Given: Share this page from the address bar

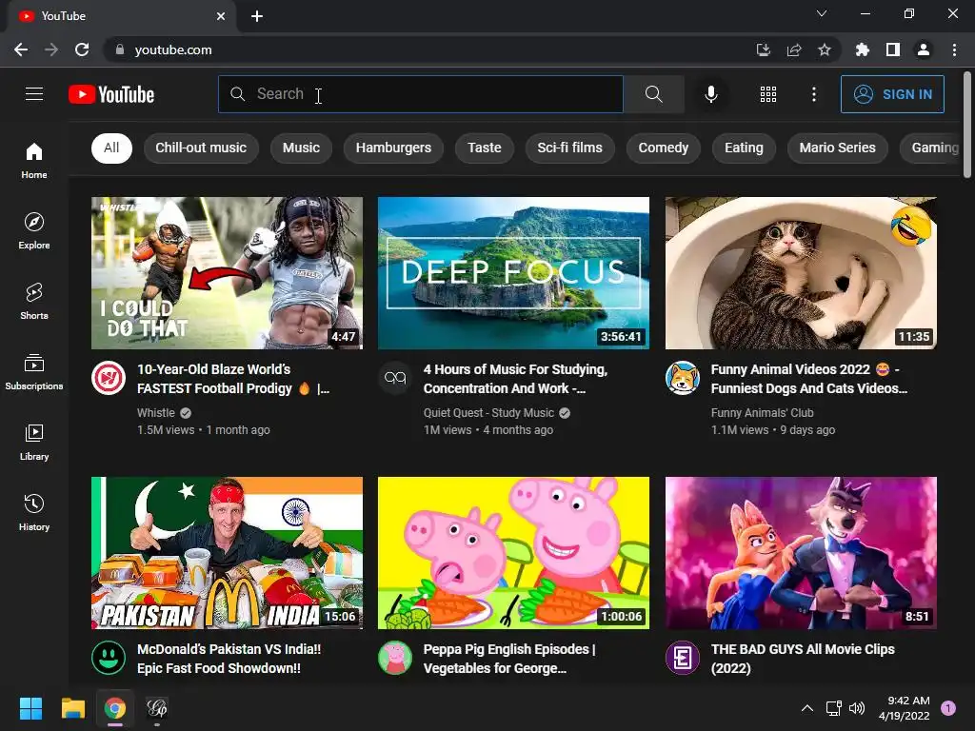Looking at the screenshot, I should tap(794, 49).
